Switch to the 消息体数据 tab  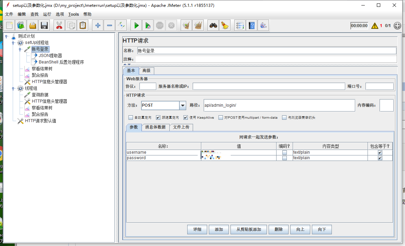point(155,127)
